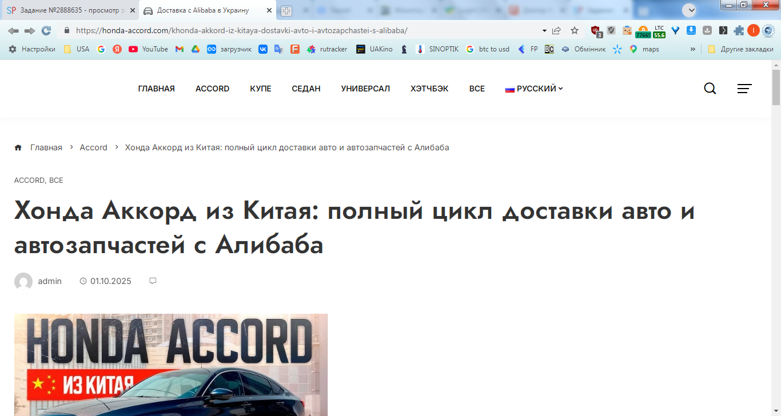This screenshot has height=416, width=781.
Task: Open the YouTube bookmark
Action: point(148,49)
